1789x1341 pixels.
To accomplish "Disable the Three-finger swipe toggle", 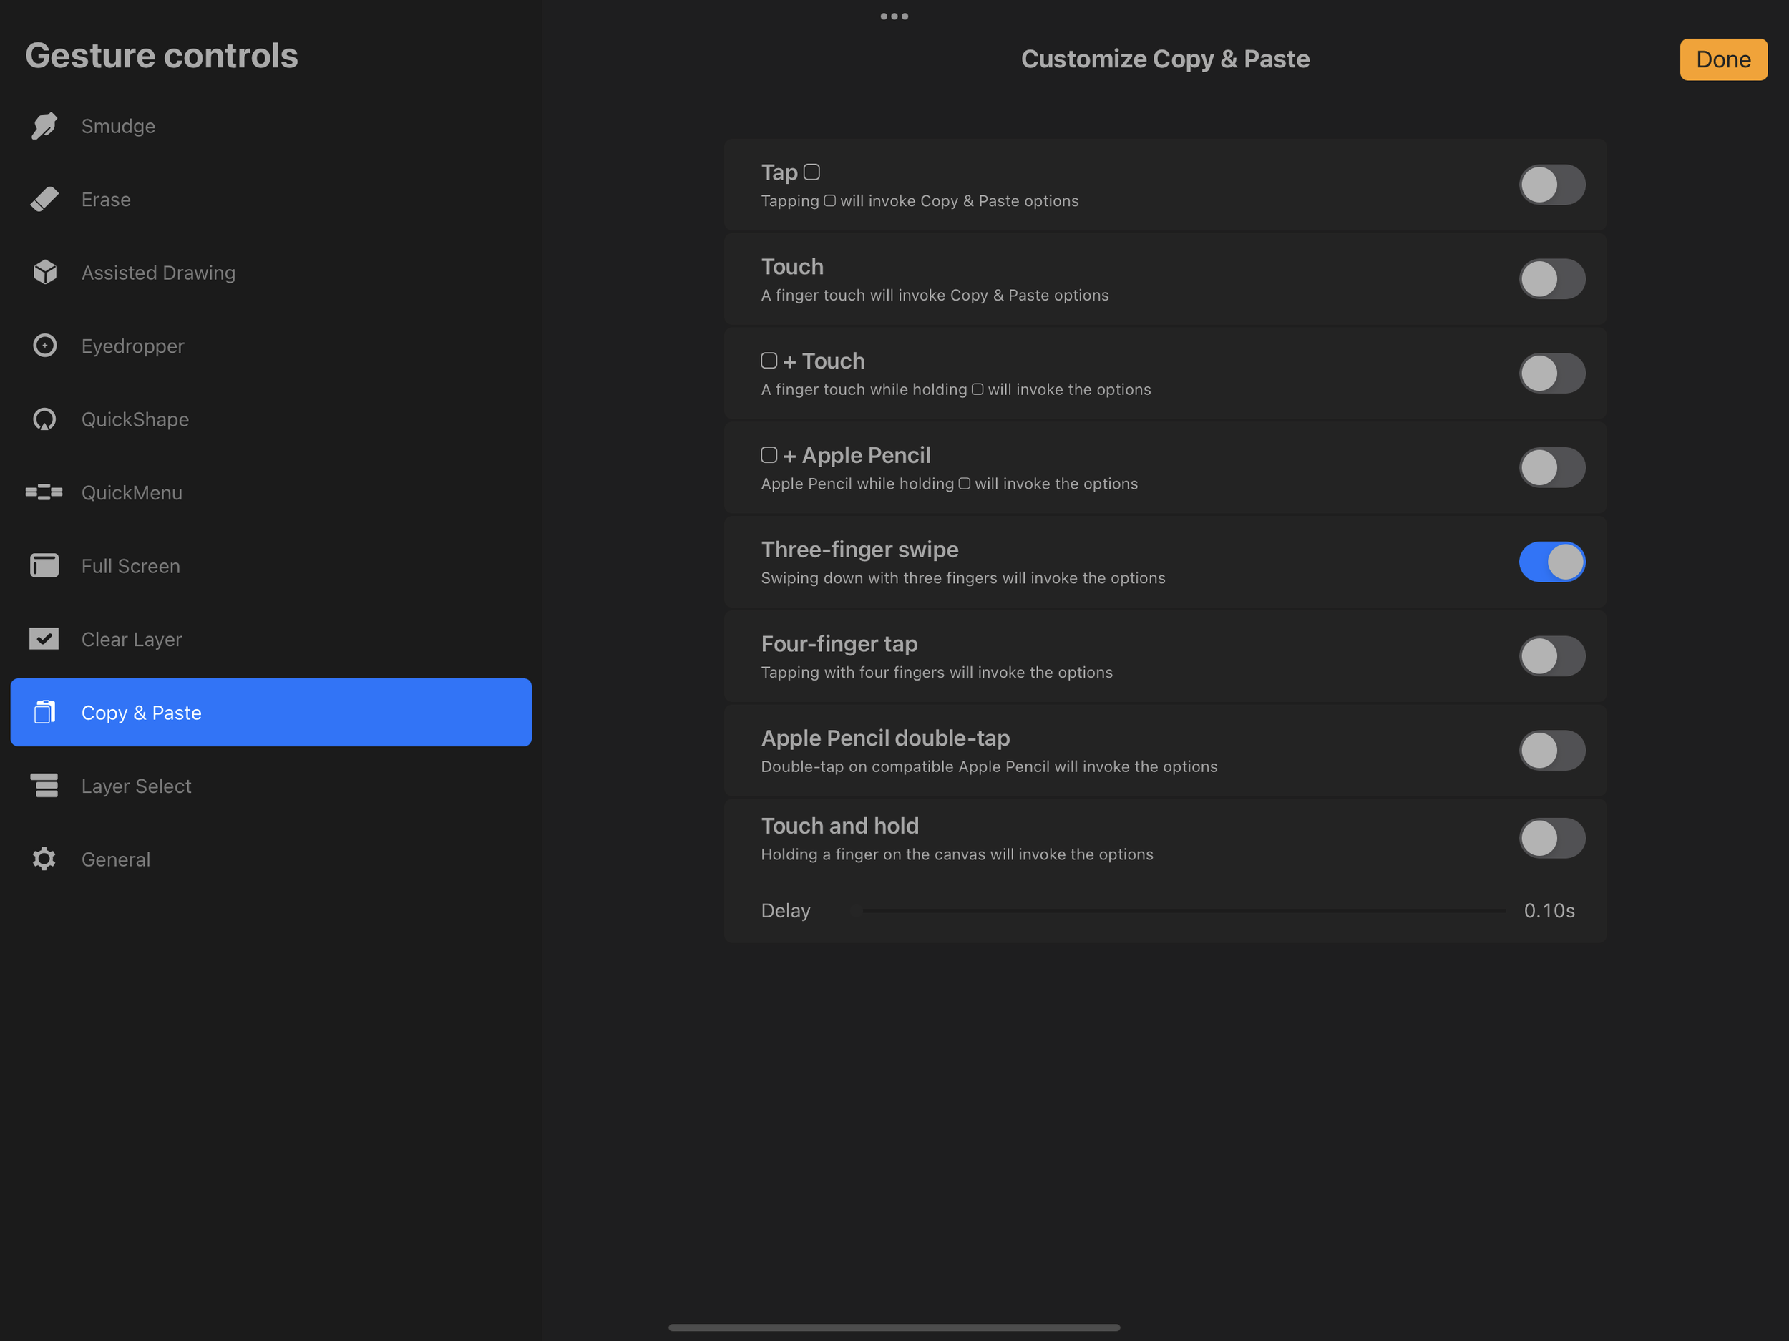I will [1551, 562].
